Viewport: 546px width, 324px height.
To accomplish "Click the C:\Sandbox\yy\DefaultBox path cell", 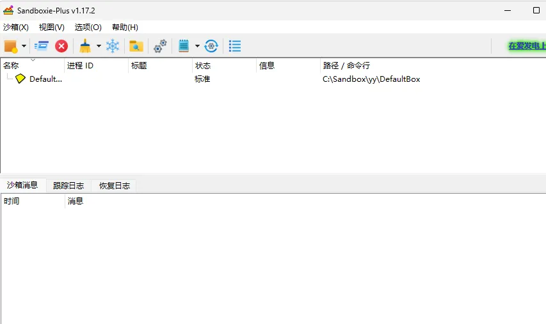I will click(371, 79).
